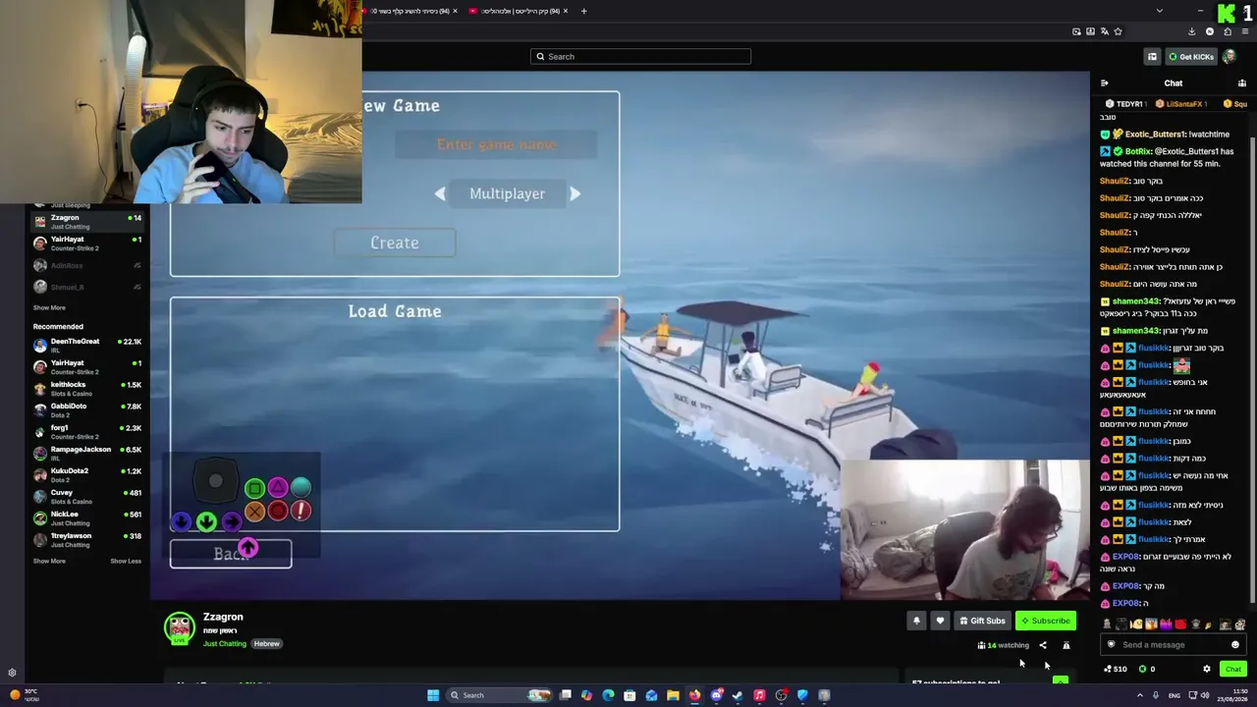This screenshot has height=707, width=1257.
Task: Open the chat settings gear
Action: [x=1207, y=669]
